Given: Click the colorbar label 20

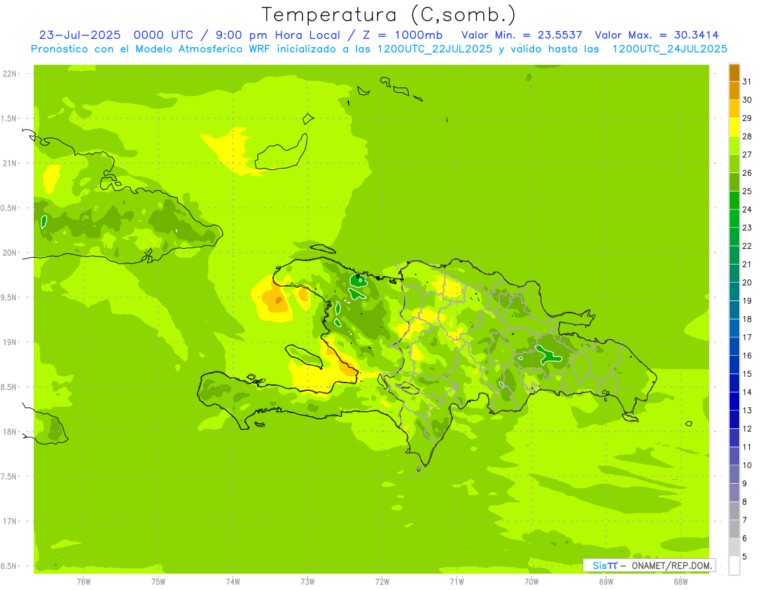Looking at the screenshot, I should coord(747,283).
